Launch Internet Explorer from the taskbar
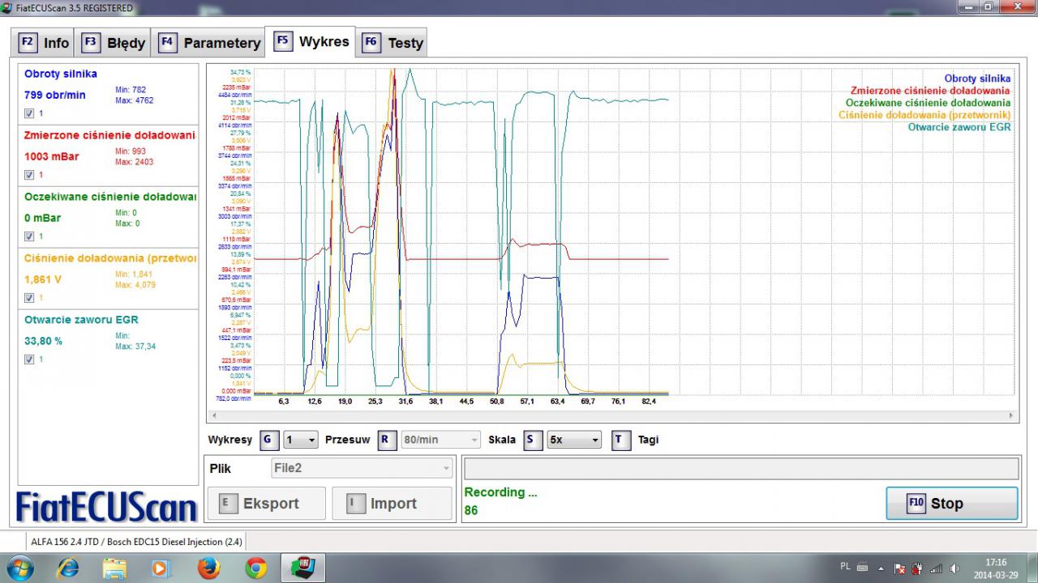The height and width of the screenshot is (583, 1038). [67, 568]
